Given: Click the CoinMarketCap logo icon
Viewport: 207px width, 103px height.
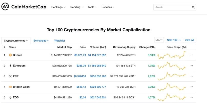Looking at the screenshot, I should click(5, 7).
